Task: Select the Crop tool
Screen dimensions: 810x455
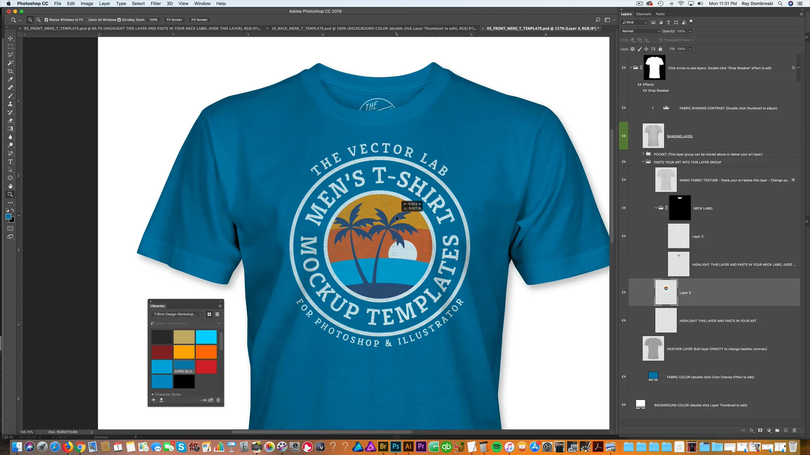Action: click(11, 71)
